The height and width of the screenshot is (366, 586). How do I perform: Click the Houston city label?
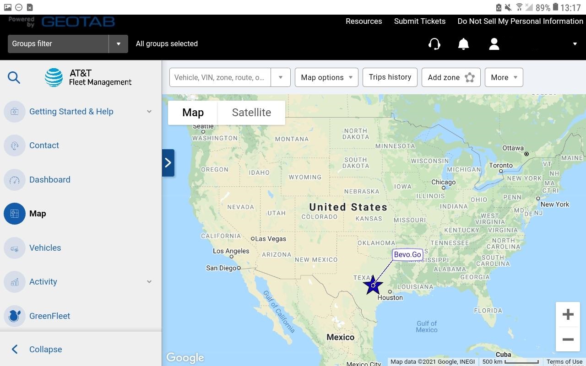point(390,297)
